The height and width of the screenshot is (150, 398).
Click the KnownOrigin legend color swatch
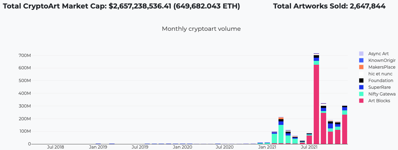pyautogui.click(x=361, y=60)
